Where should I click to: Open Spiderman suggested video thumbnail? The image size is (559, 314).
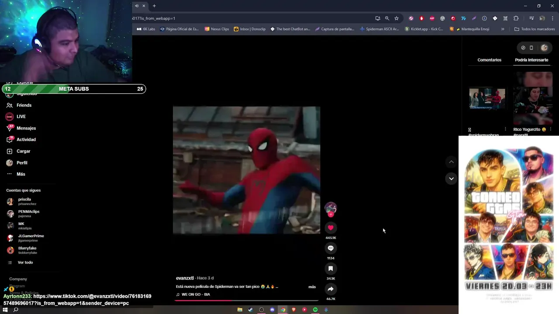click(487, 99)
